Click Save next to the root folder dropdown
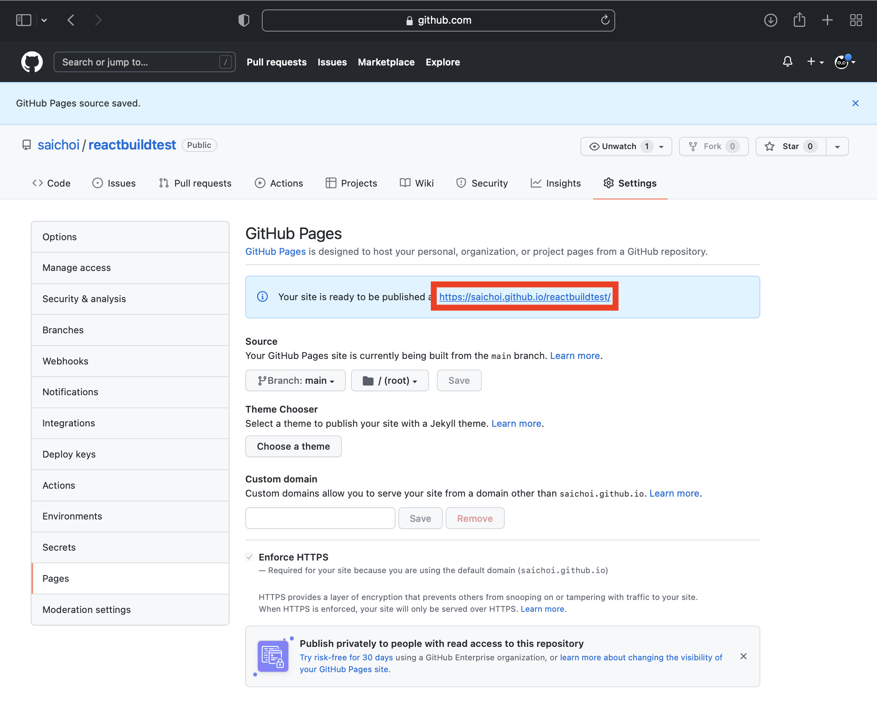Viewport: 877px width, 710px height. [x=459, y=380]
